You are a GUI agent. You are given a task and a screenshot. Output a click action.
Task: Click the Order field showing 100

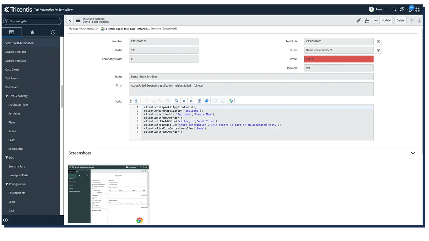(x=164, y=50)
